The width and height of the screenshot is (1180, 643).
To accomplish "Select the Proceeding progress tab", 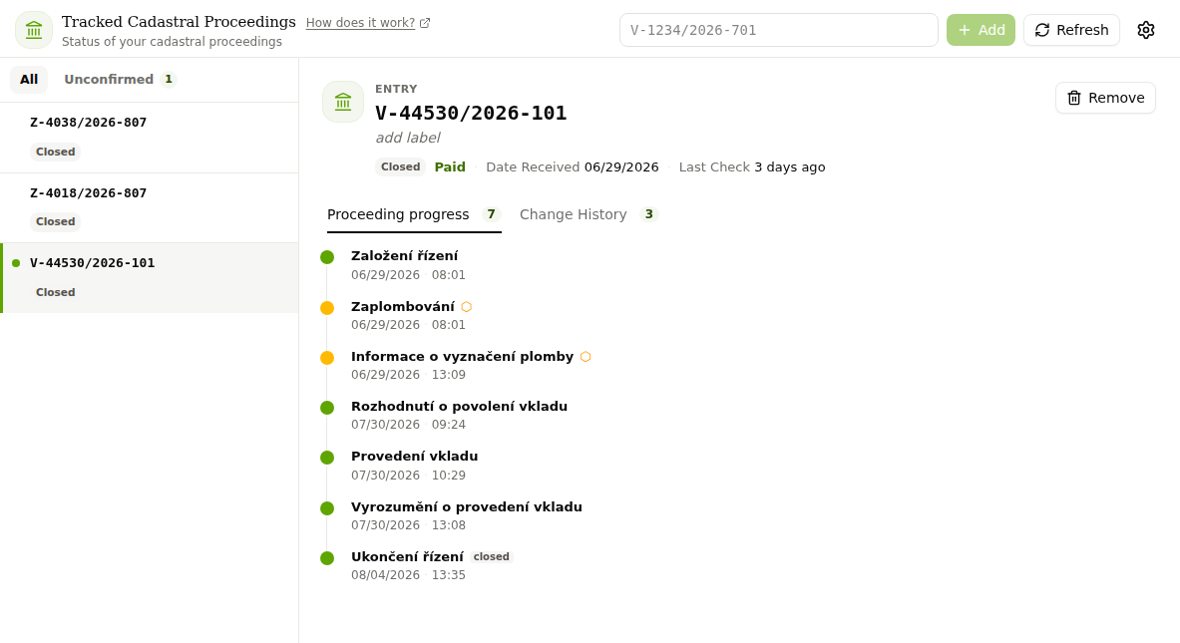I will pos(414,214).
